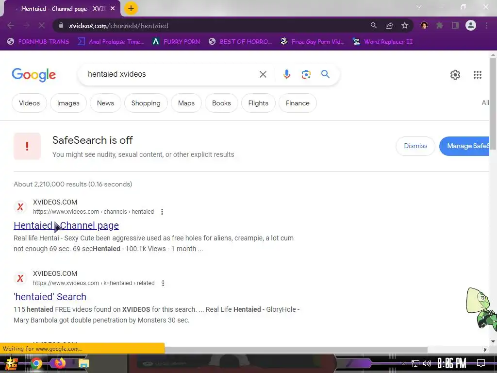
Task: Submit search with magnifier button
Action: (x=326, y=74)
